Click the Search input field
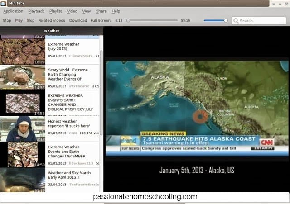The width and height of the screenshot is (290, 204). coord(259,21)
